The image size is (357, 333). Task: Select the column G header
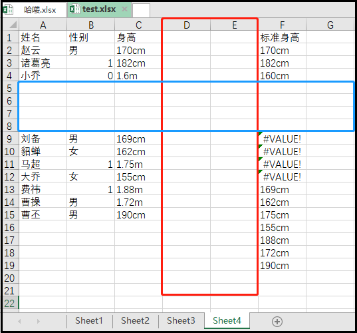point(330,25)
